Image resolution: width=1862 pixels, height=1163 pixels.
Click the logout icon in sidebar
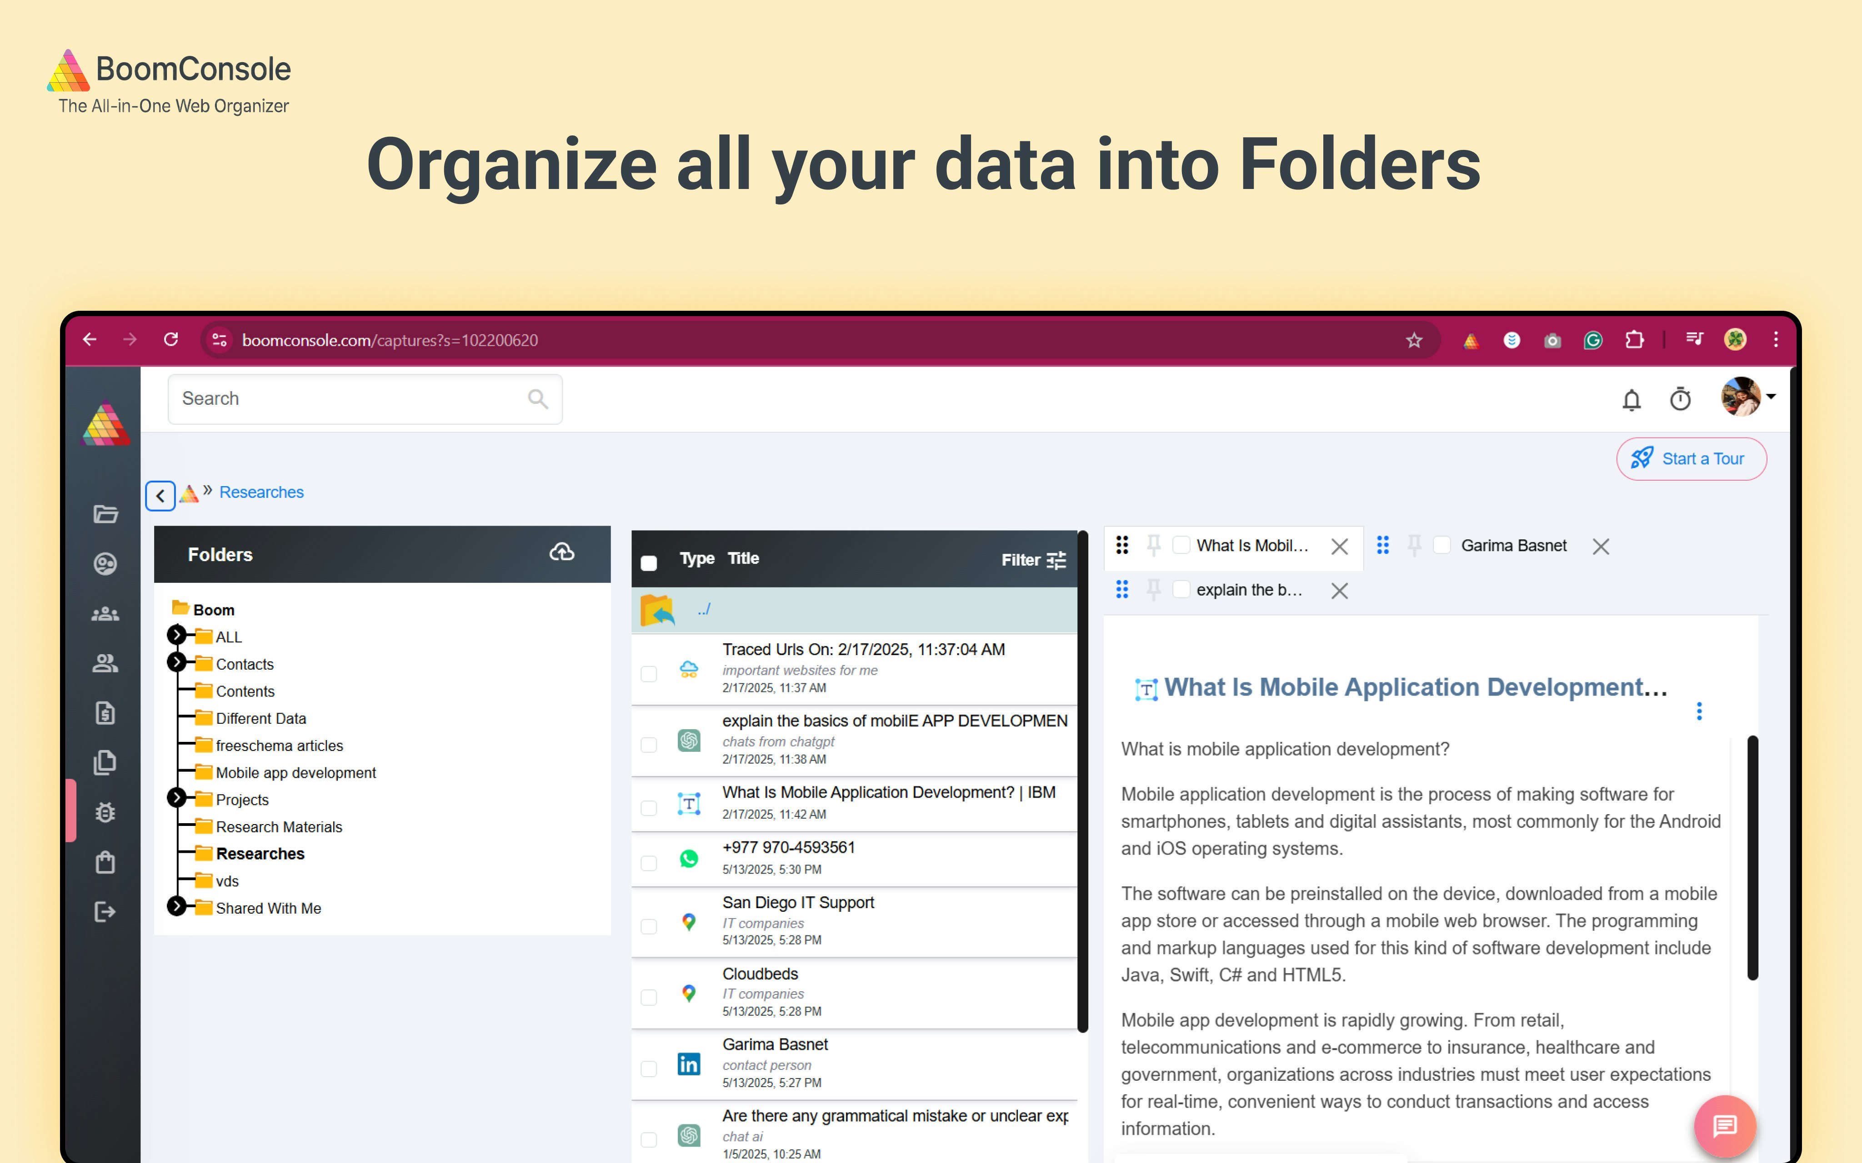(x=105, y=912)
